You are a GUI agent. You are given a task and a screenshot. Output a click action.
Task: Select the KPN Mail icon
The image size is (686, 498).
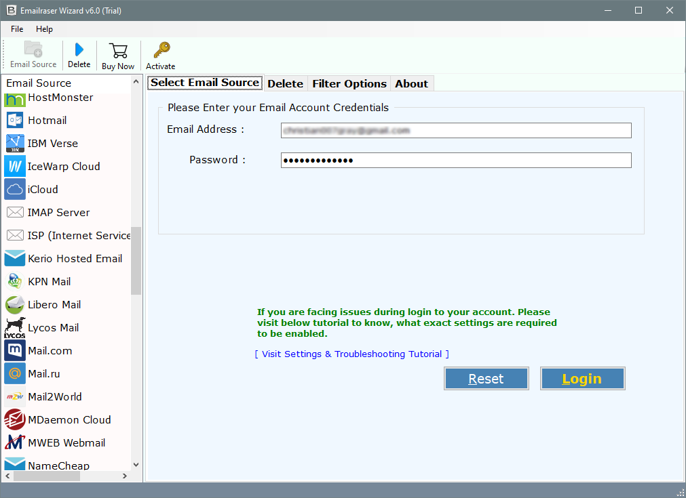[x=15, y=281]
